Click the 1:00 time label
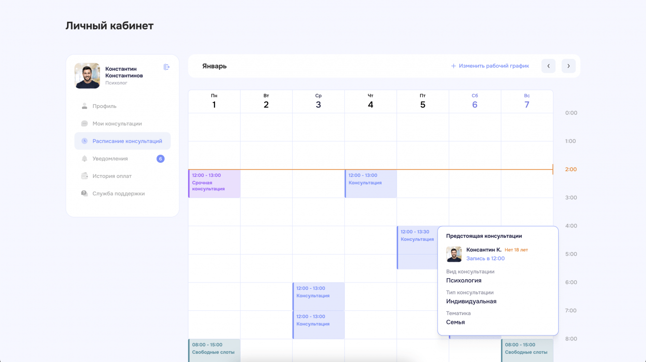 571,141
